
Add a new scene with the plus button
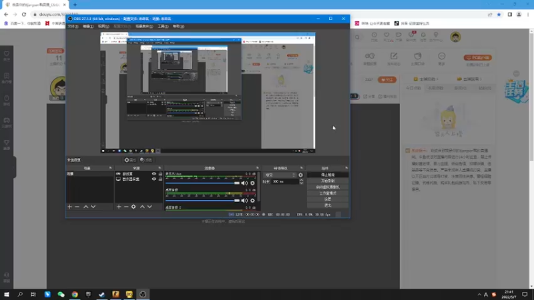point(70,207)
